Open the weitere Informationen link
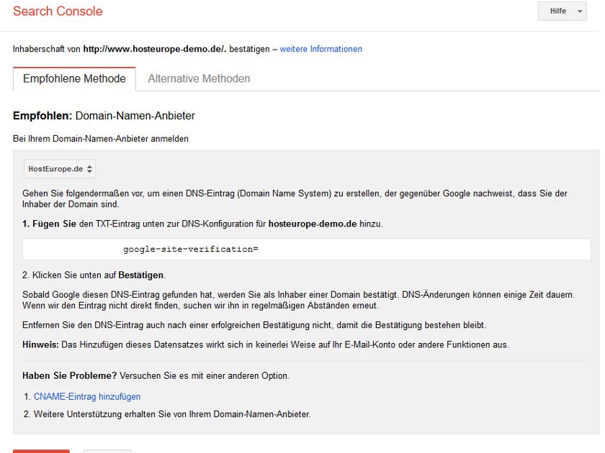 321,49
